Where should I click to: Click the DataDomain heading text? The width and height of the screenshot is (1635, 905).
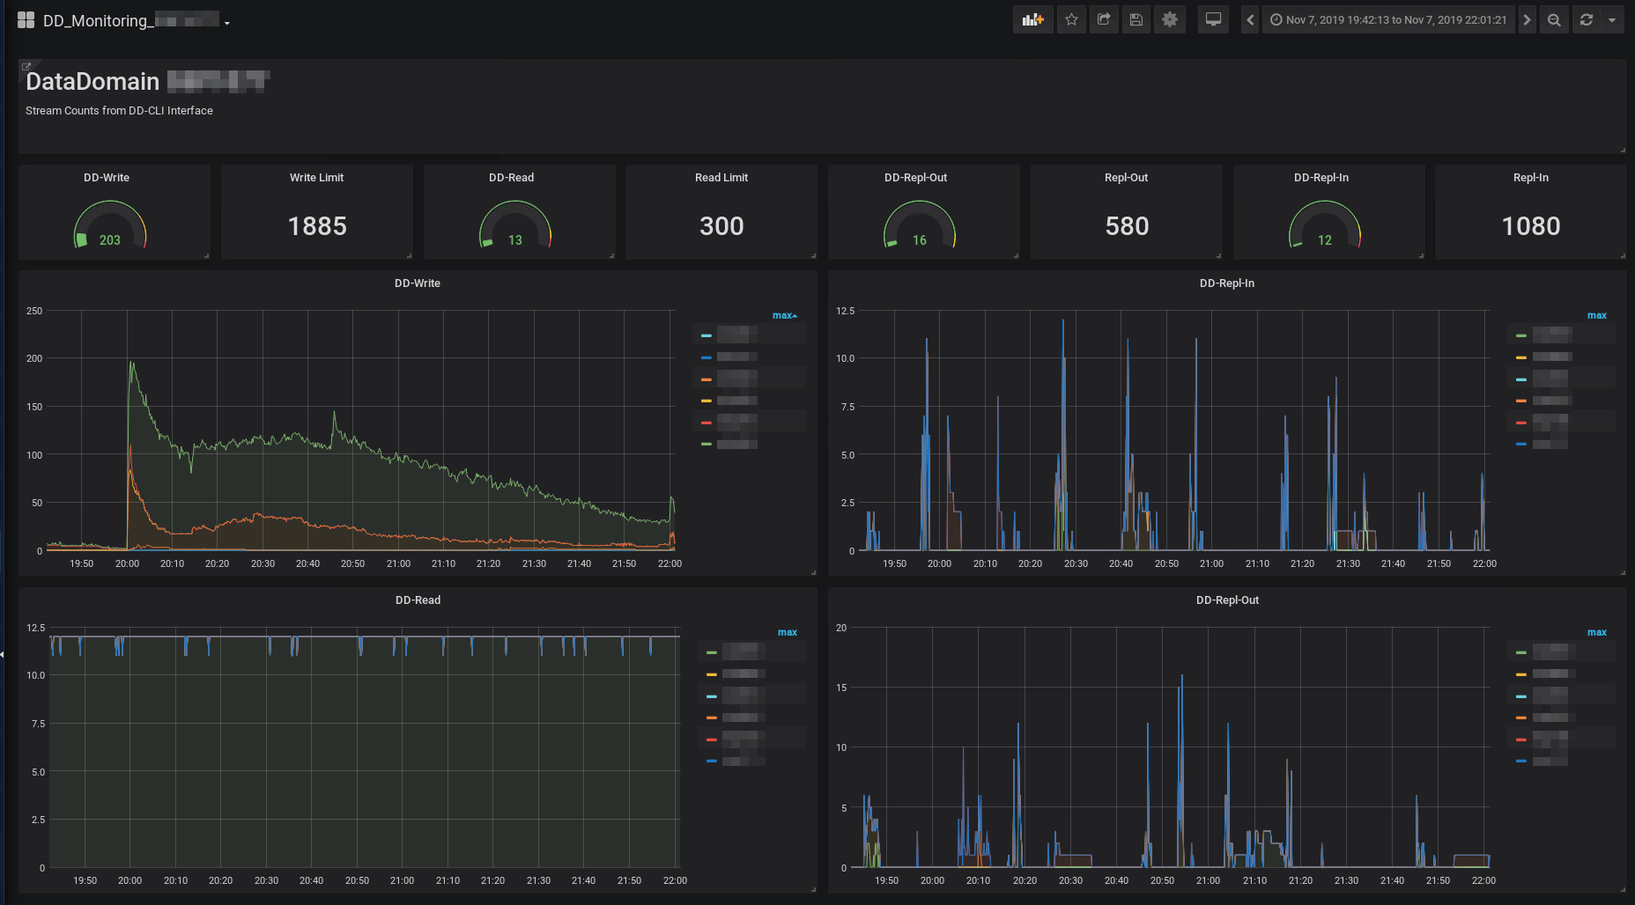click(x=92, y=82)
